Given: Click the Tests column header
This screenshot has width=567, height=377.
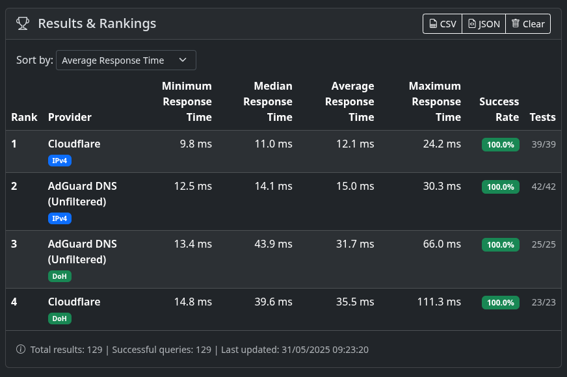Looking at the screenshot, I should click(x=542, y=117).
